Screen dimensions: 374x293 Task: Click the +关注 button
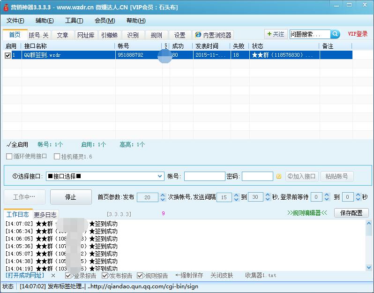click(x=276, y=34)
